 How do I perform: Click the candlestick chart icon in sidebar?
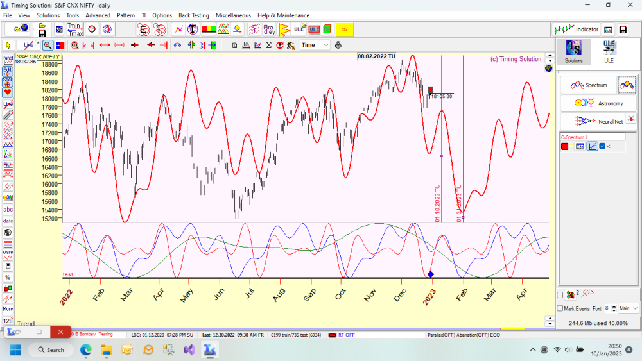click(x=8, y=289)
